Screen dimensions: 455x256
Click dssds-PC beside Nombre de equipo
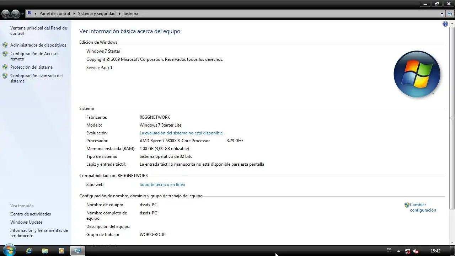[148, 205]
